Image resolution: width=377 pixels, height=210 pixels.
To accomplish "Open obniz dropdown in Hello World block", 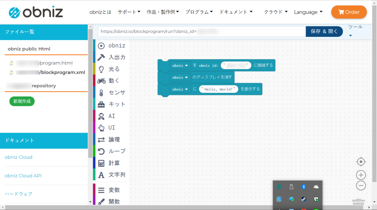I will tap(180, 89).
